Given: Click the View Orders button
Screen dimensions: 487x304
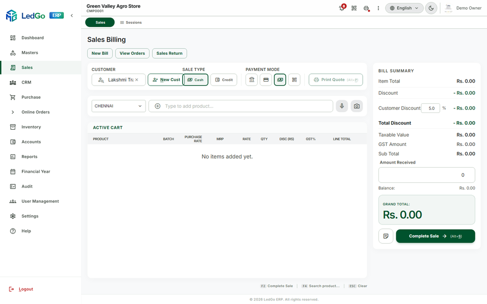Looking at the screenshot, I should pos(132,53).
